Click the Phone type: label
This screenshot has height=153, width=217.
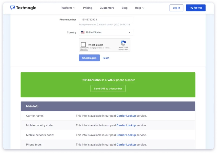(34, 145)
